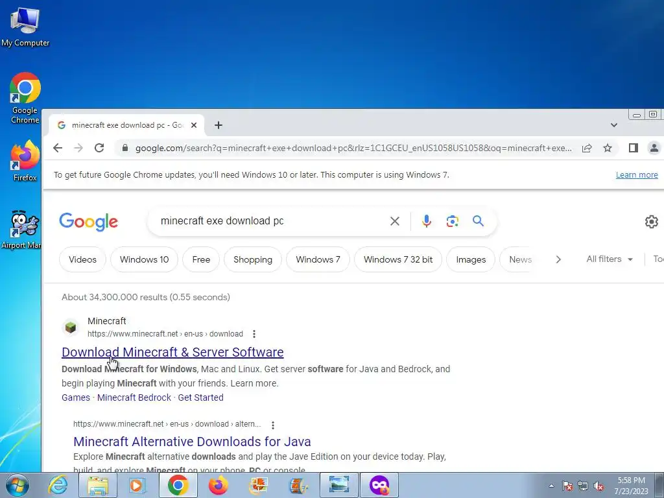Select the Images filter chip
Image resolution: width=664 pixels, height=498 pixels.
point(471,259)
